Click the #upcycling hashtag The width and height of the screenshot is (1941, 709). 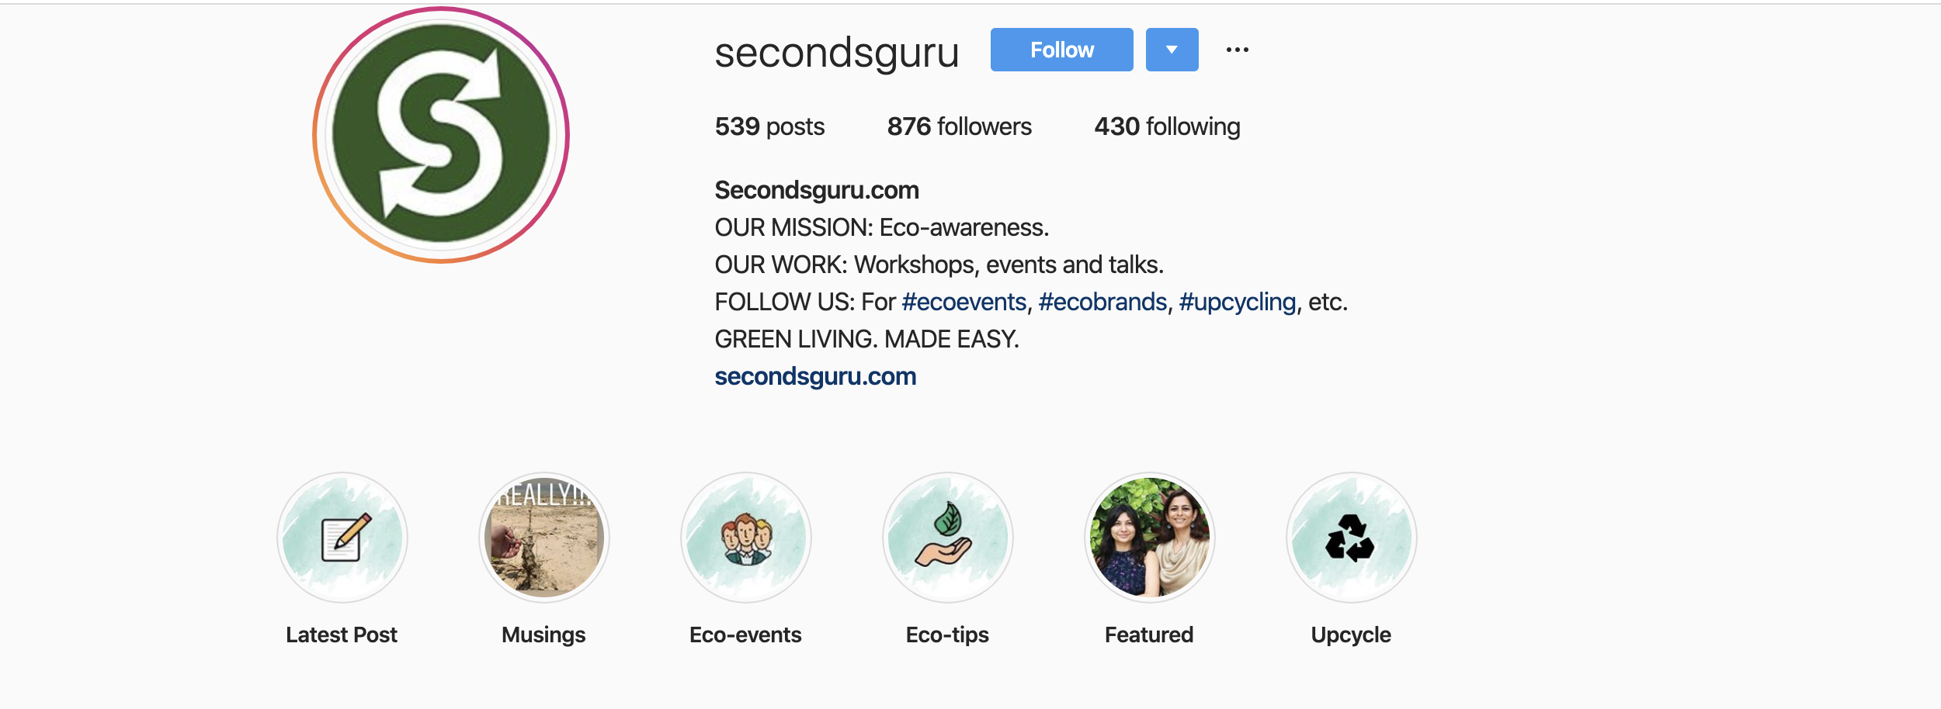pos(1238,302)
